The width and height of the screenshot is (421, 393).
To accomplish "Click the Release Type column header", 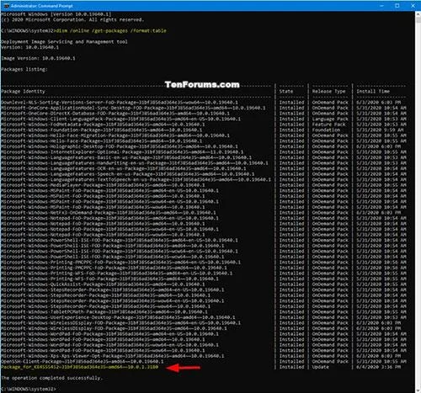I will [x=328, y=92].
